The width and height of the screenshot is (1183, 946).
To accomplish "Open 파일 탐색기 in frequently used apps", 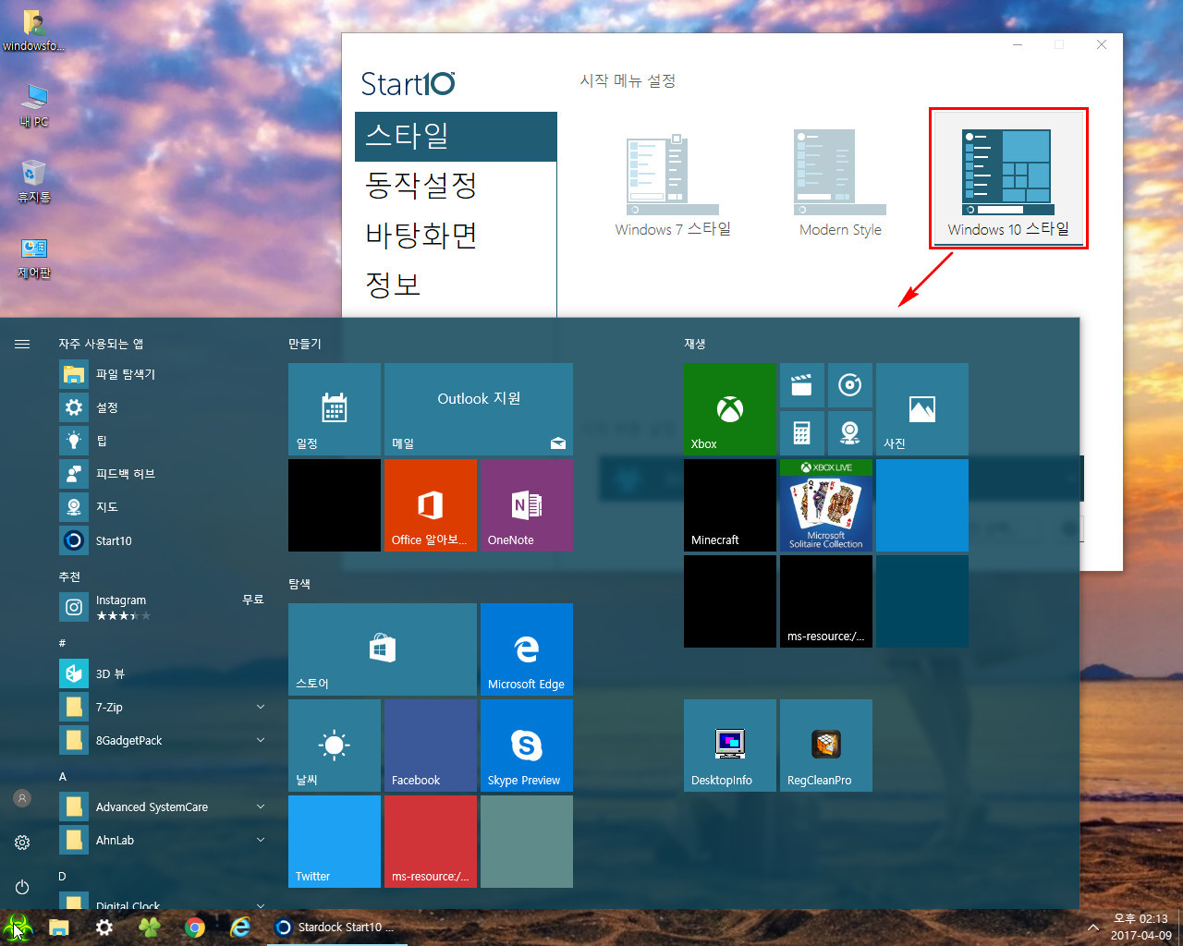I will [x=163, y=374].
